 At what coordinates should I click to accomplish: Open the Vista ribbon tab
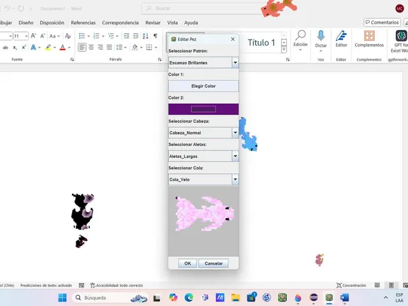coord(173,23)
